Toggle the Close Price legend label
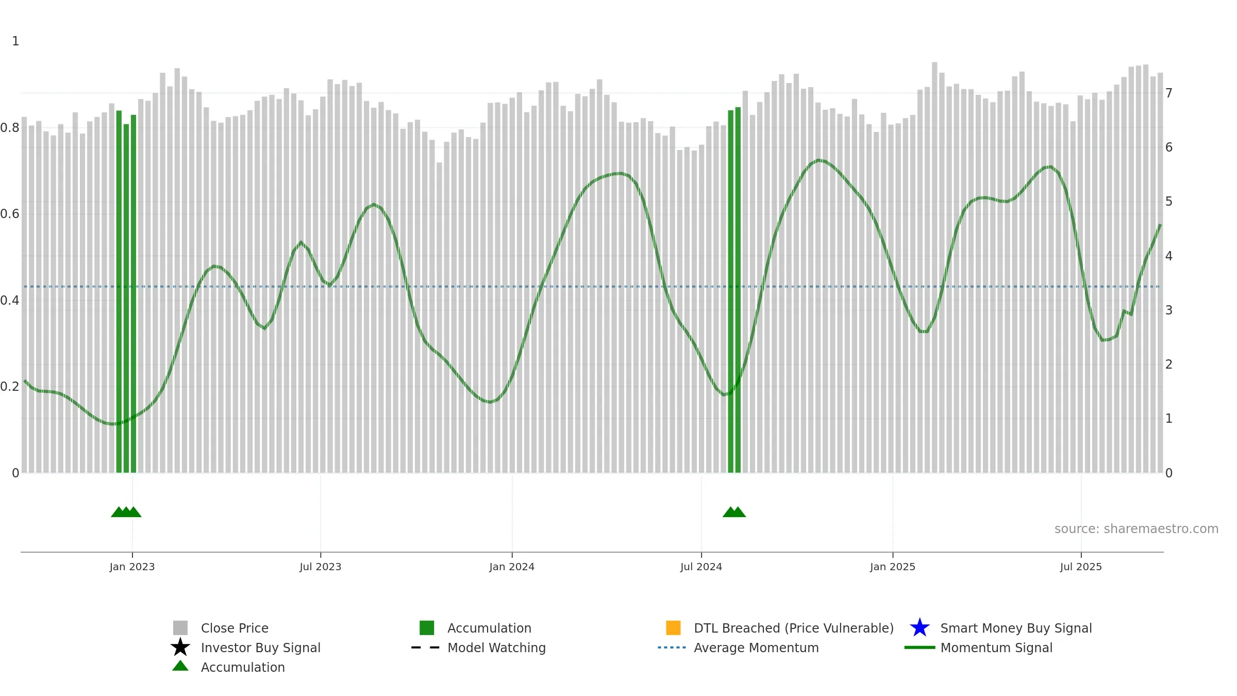The width and height of the screenshot is (1237, 696). [235, 628]
